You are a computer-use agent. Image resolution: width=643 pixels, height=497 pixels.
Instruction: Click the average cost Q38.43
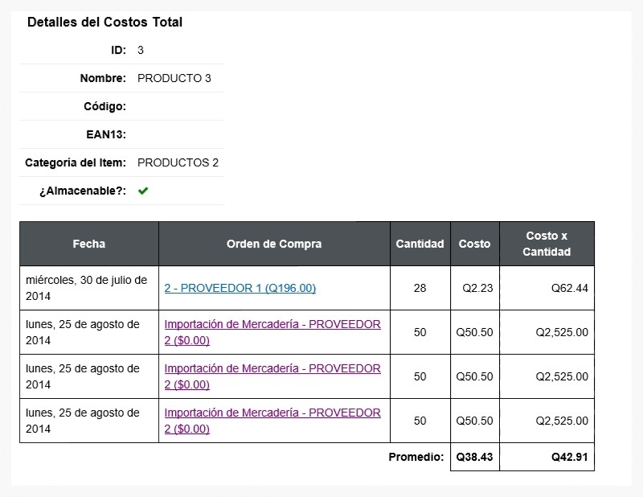474,457
